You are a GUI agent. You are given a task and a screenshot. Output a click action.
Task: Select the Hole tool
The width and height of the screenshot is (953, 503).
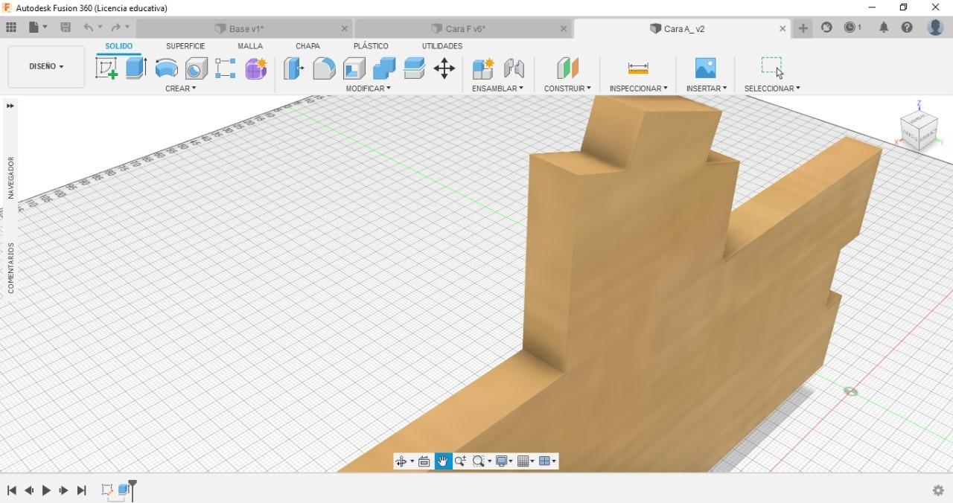click(196, 68)
